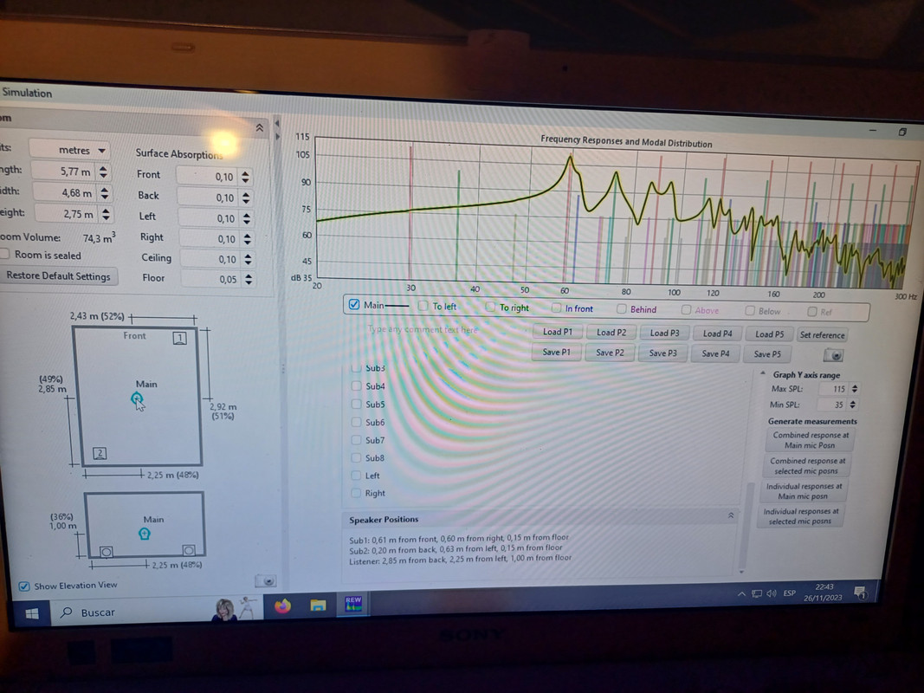Check the Room is sealed option
The height and width of the screenshot is (693, 924).
pyautogui.click(x=4, y=254)
